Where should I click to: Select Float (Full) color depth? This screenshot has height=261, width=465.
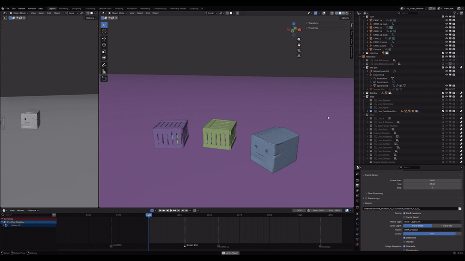[x=447, y=226]
